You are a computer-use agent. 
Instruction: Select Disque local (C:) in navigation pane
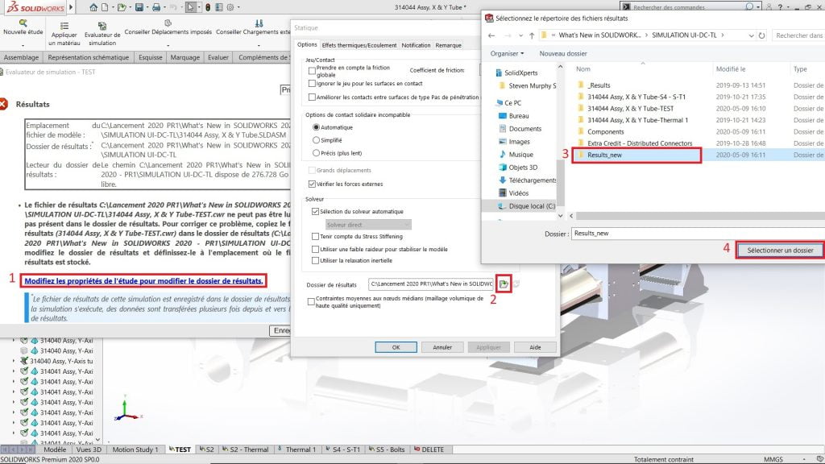tap(527, 206)
